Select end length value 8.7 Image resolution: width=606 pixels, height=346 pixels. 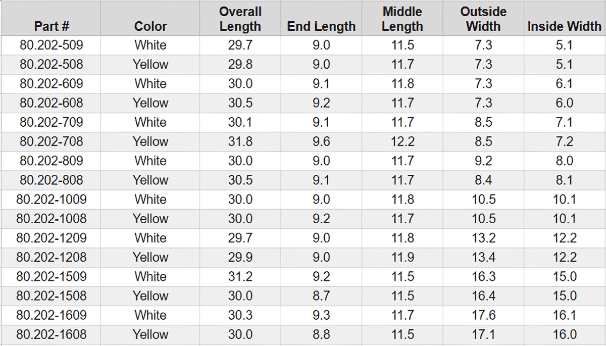coord(322,296)
